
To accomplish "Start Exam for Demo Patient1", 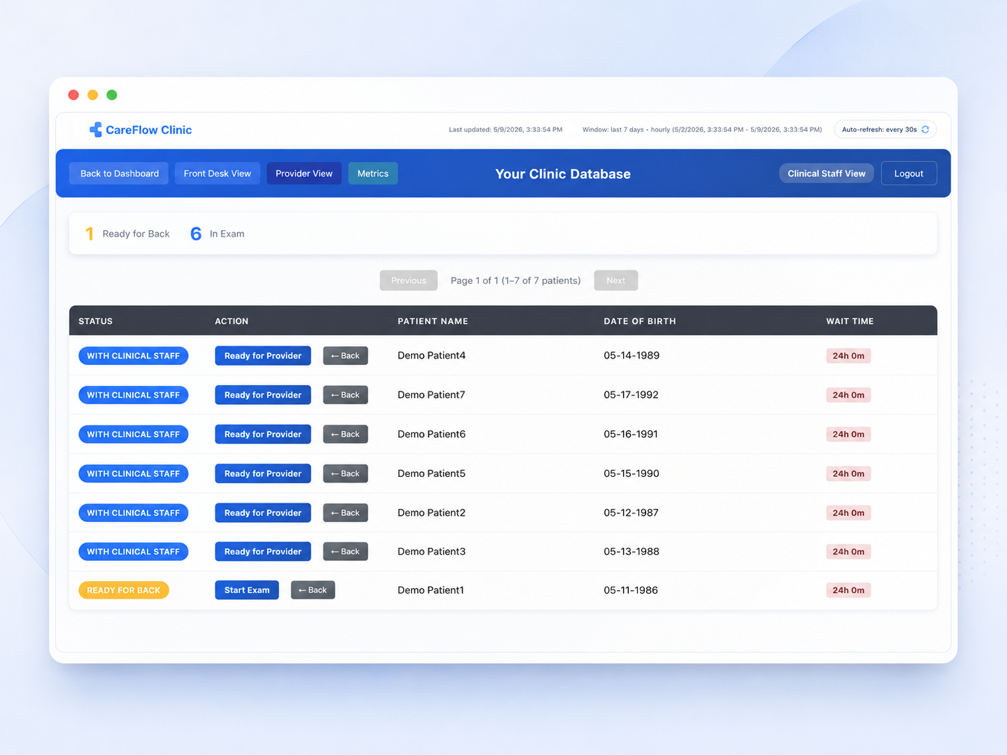I will (x=247, y=590).
